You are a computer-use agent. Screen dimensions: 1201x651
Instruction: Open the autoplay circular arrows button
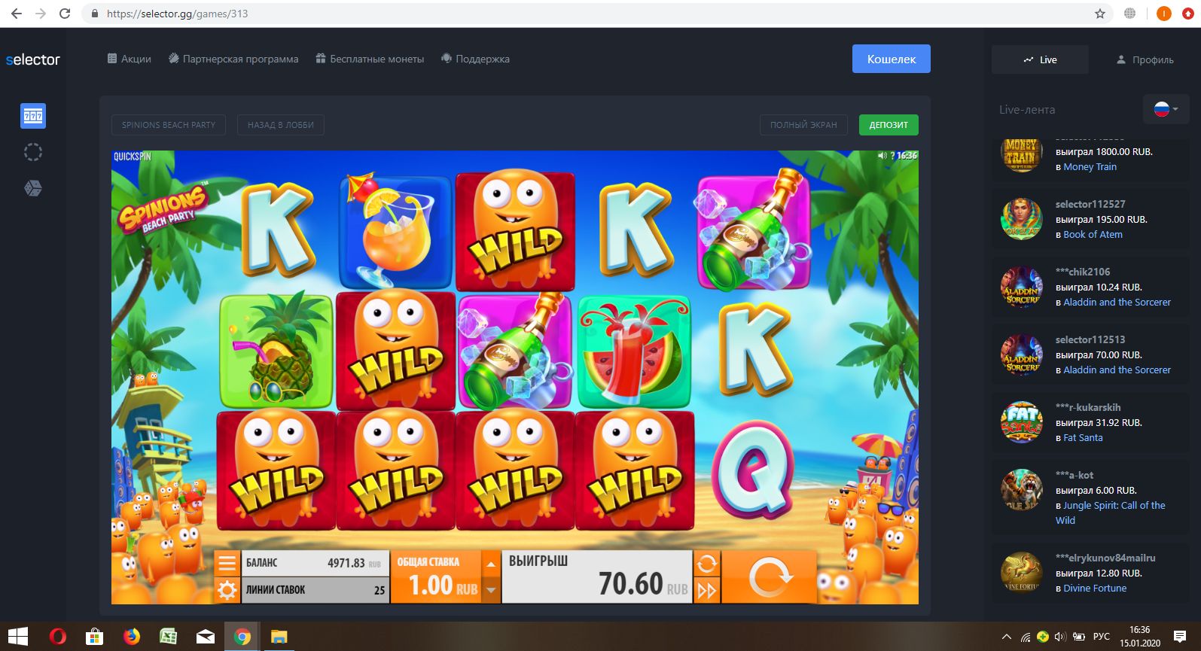tap(707, 564)
